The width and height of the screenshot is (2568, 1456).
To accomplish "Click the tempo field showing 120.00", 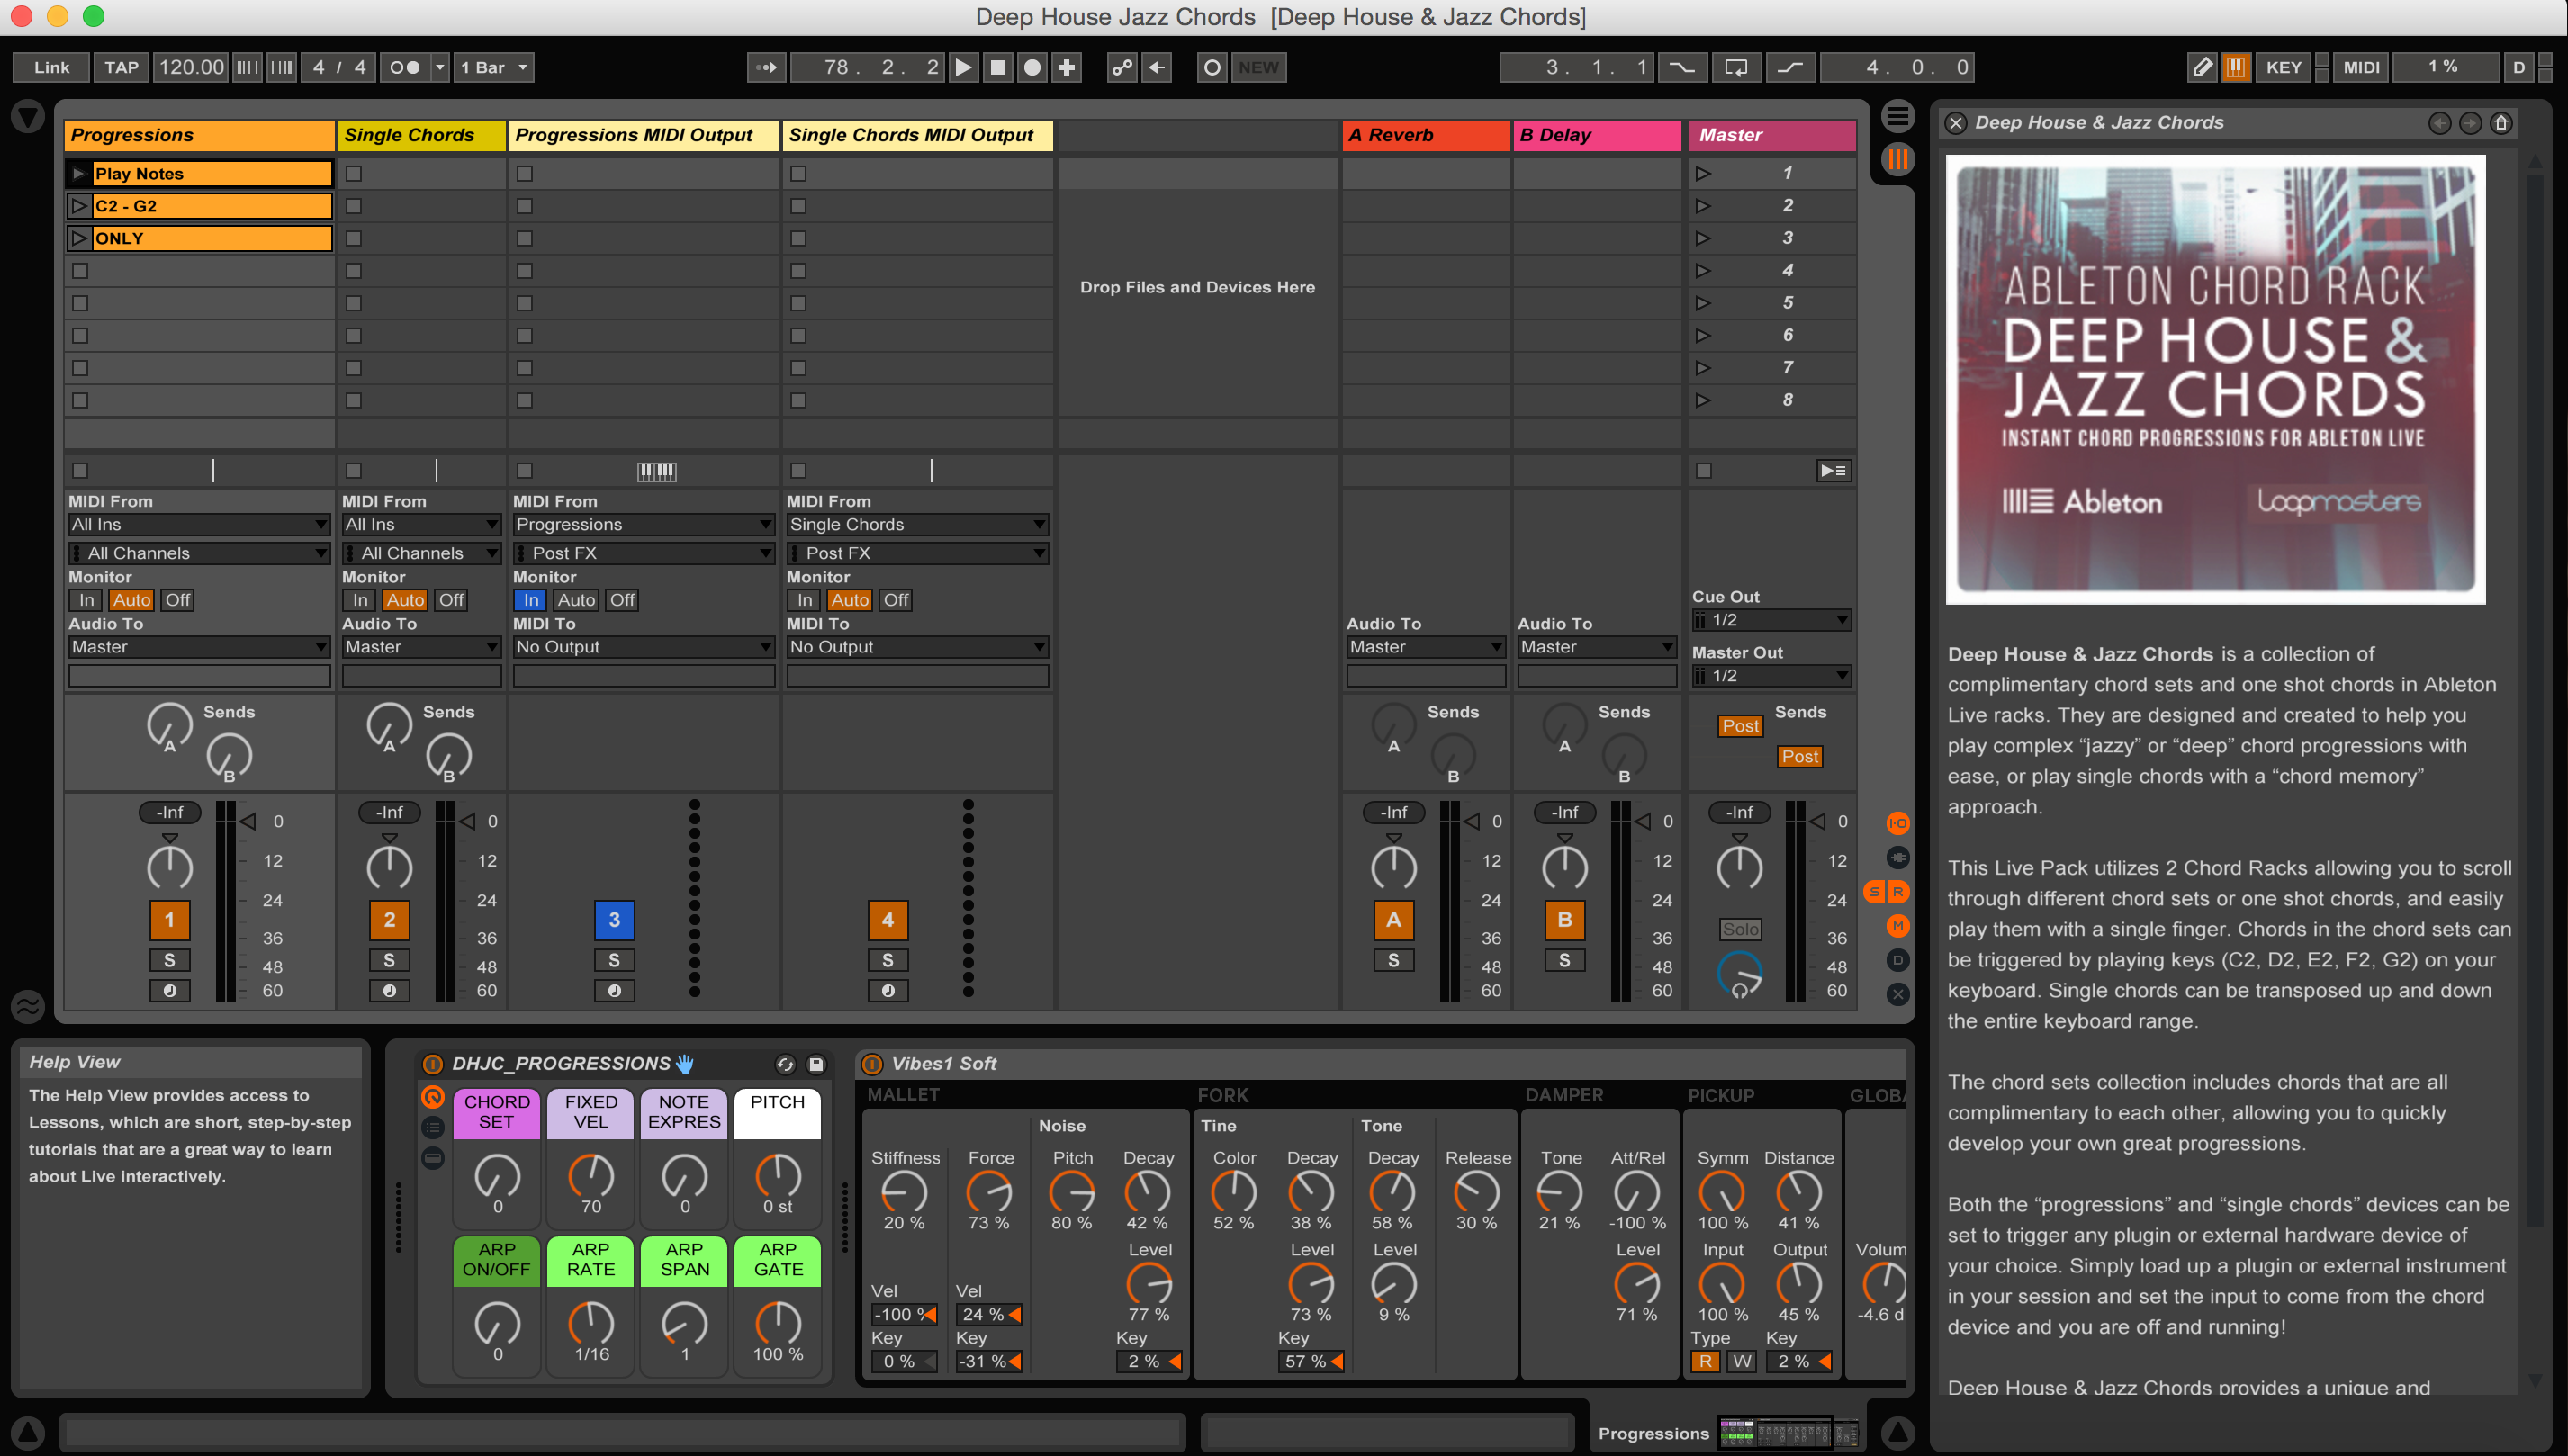I will click(x=191, y=67).
